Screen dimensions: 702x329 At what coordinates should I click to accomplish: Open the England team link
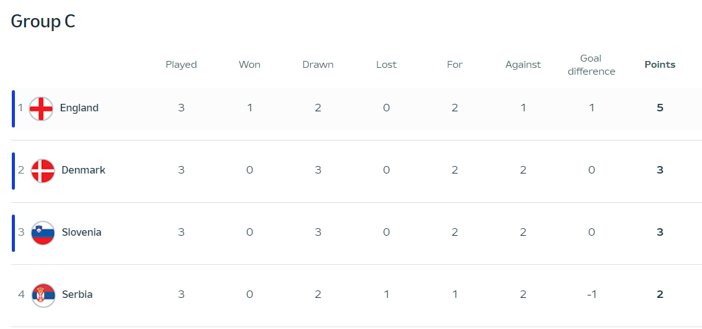[x=79, y=108]
